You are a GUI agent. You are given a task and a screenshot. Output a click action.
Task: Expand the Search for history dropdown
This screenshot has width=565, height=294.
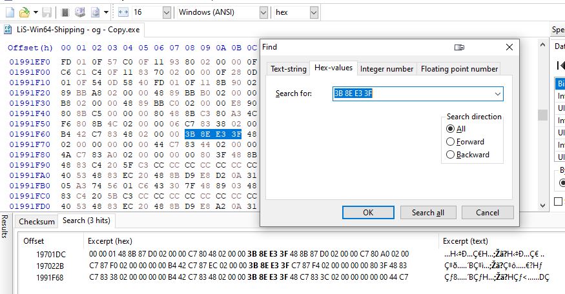click(x=497, y=94)
